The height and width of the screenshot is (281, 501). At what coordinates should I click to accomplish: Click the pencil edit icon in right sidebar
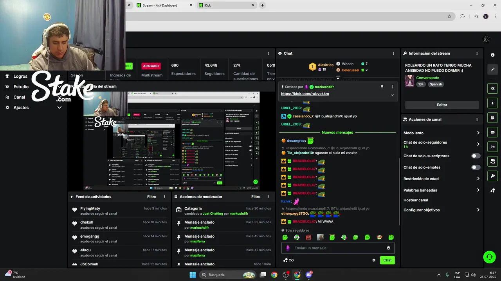tap(493, 69)
